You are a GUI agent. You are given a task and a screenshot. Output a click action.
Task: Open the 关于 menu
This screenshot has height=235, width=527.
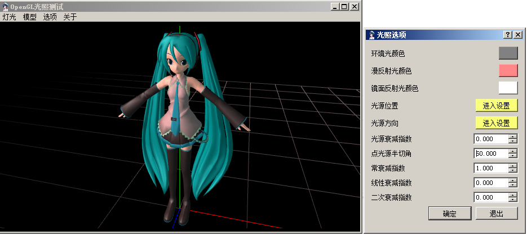pos(70,17)
